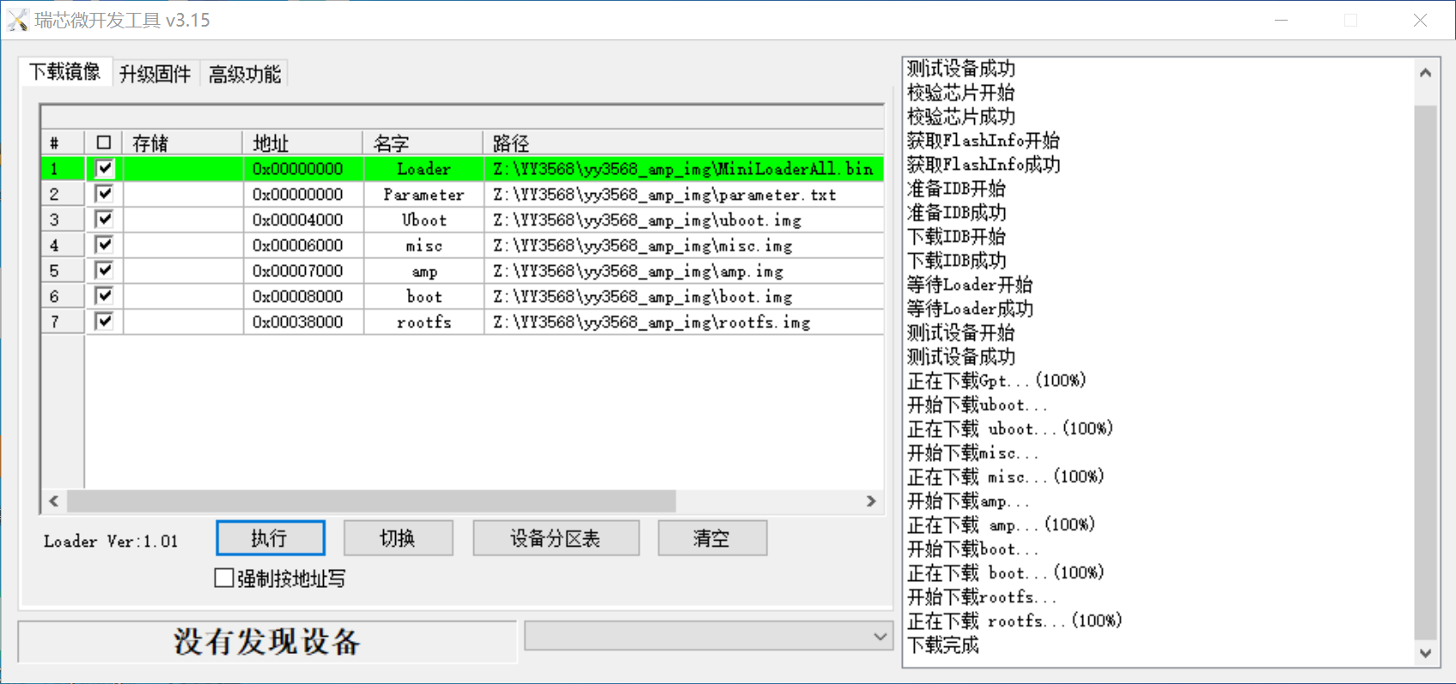Minimize the 瑞芯微开发工具 window

[x=1281, y=20]
